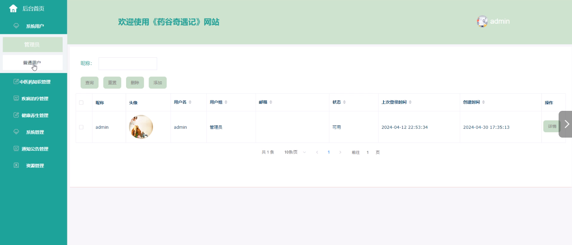Screen dimensions: 572x245
Task: Click the right-side panel arrow handle
Action: (x=566, y=124)
